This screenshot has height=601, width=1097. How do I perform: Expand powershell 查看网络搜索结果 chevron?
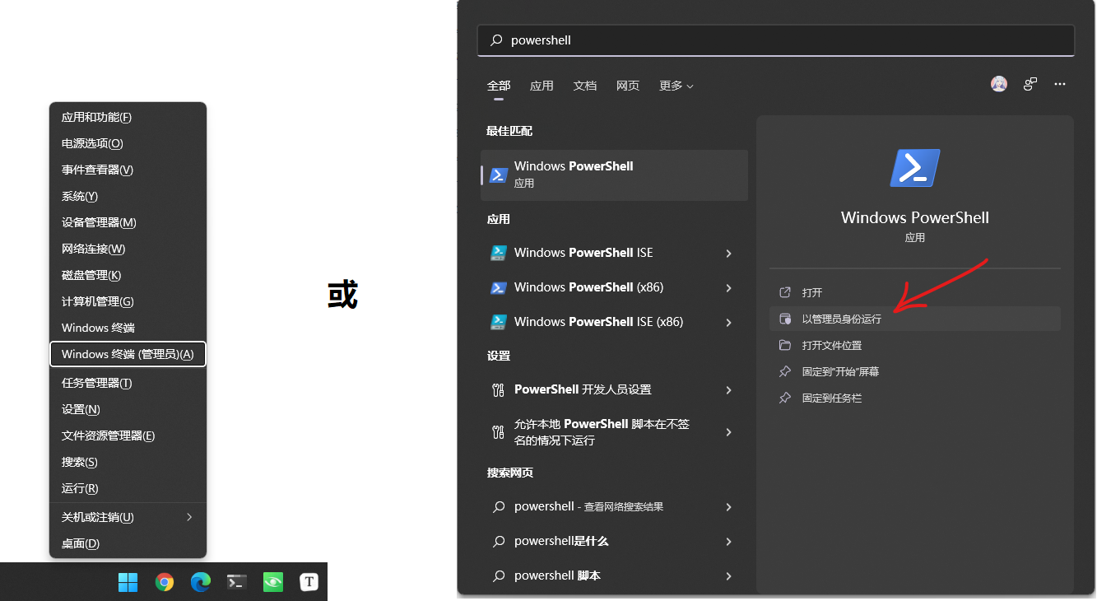tap(729, 507)
